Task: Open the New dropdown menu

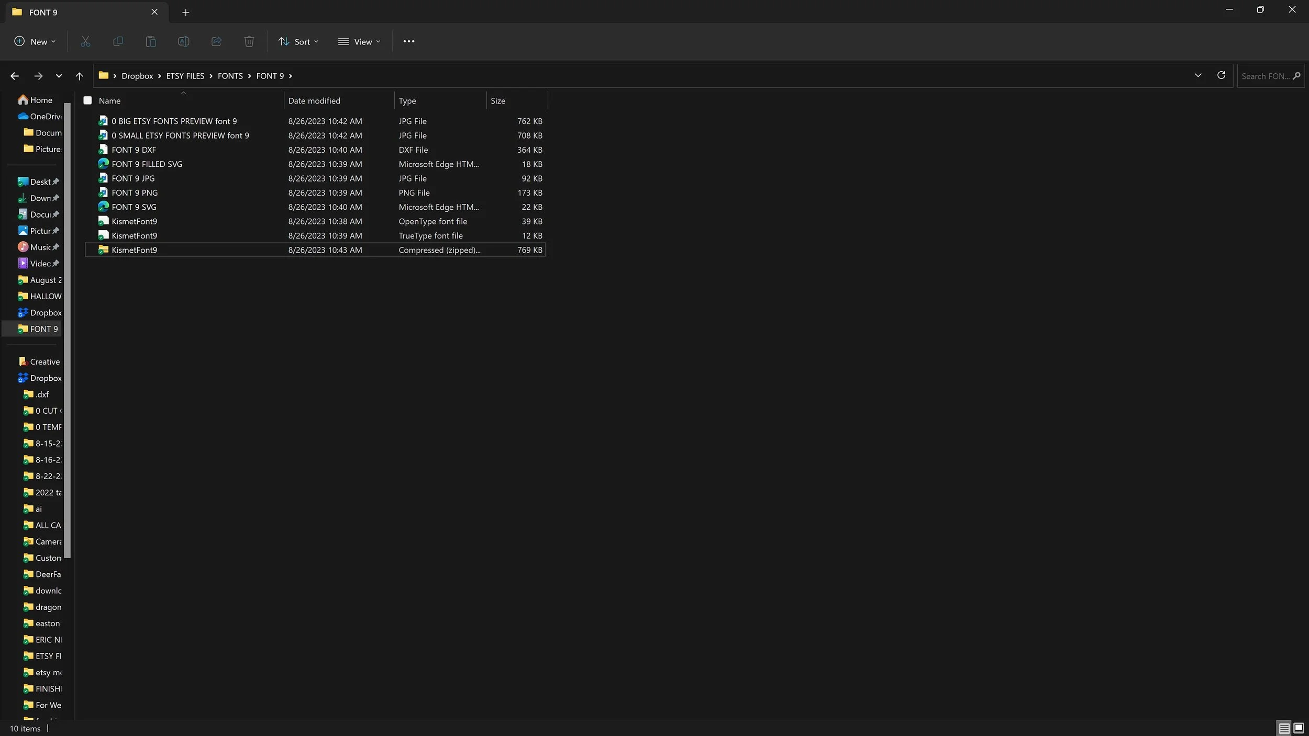Action: 35,41
